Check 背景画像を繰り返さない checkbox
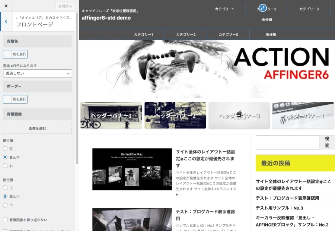This screenshot has height=231, width=335. tap(5, 220)
